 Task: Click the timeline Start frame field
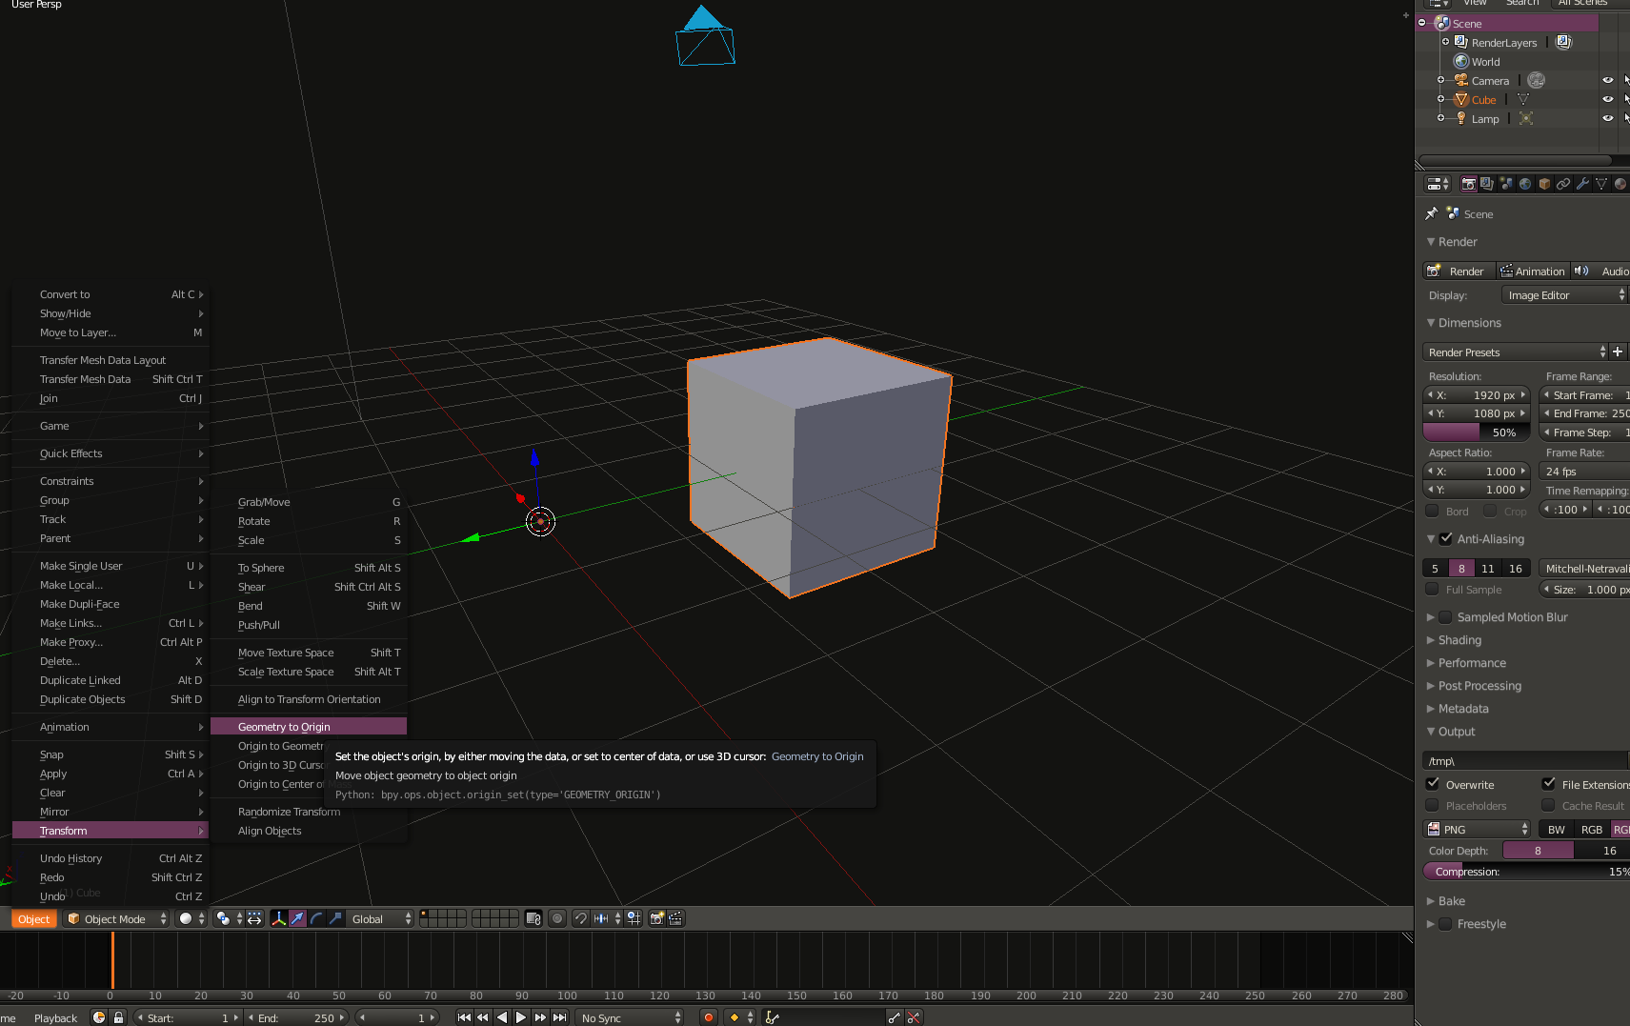click(x=187, y=1017)
